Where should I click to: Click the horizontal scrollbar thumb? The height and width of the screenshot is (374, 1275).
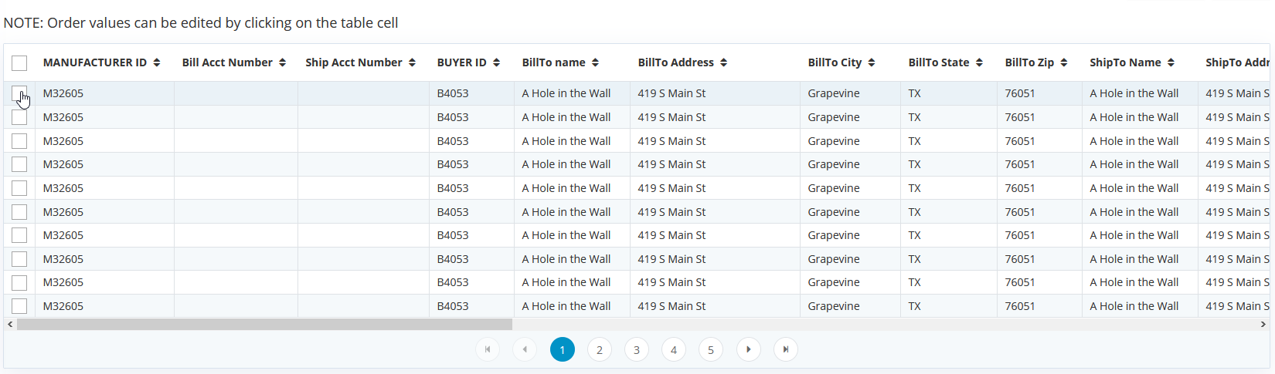264,325
